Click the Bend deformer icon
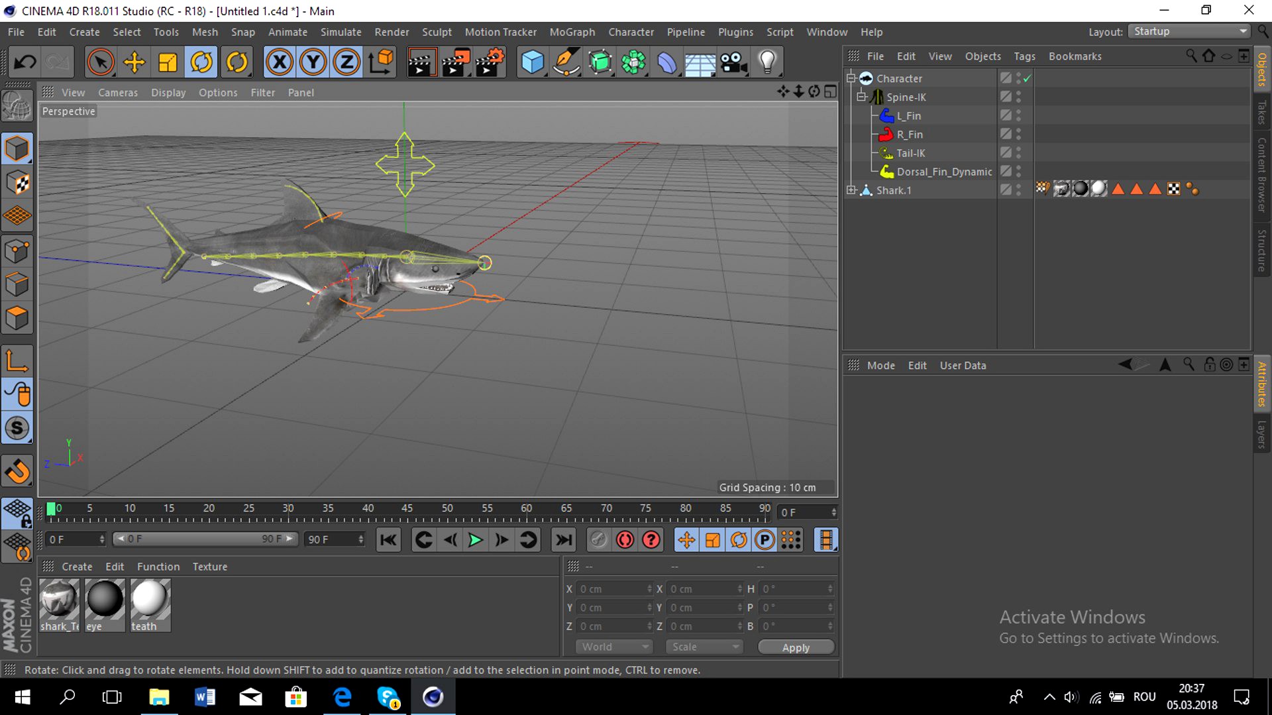Image resolution: width=1272 pixels, height=715 pixels. pos(667,62)
